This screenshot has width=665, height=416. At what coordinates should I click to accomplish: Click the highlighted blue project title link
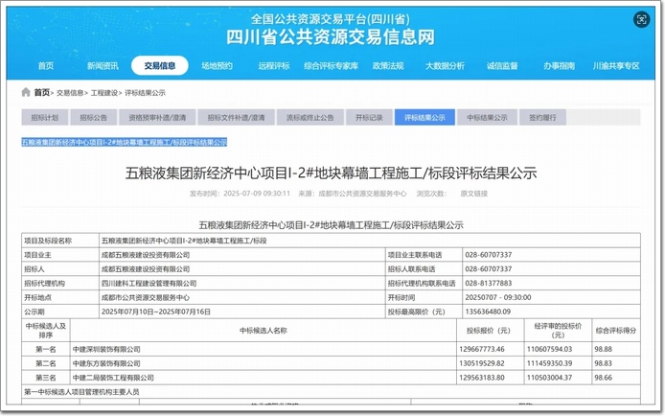coord(124,142)
